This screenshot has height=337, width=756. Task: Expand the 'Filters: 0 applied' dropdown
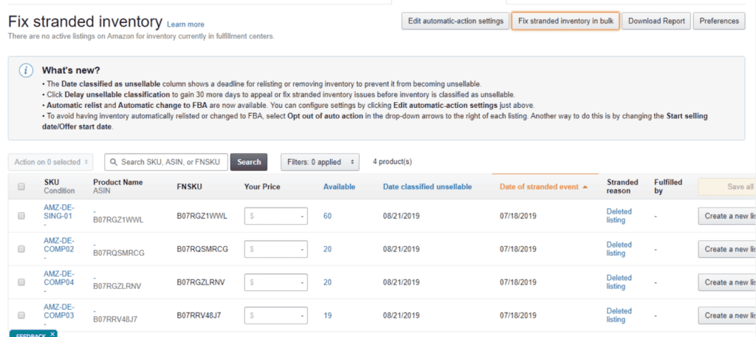coord(320,162)
